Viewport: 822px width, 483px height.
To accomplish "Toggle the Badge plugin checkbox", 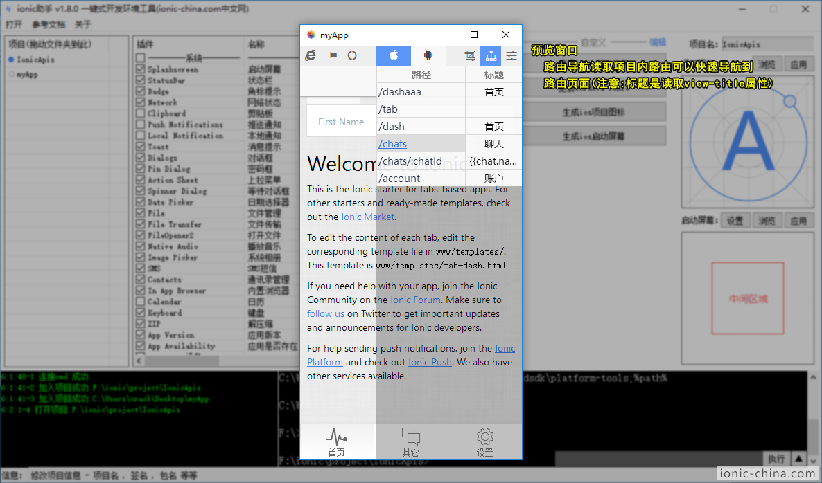I will coord(141,91).
